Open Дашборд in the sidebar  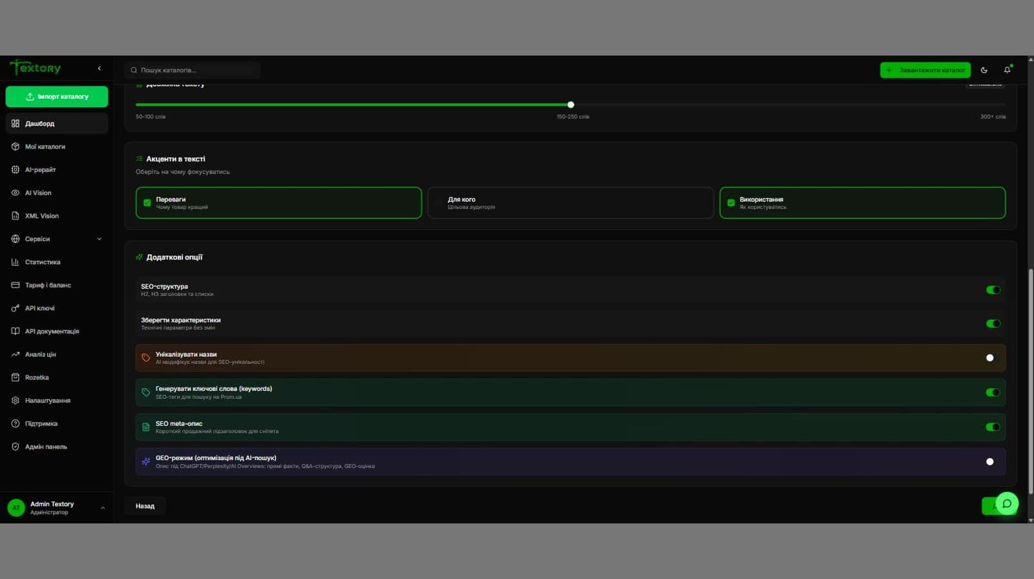click(x=57, y=123)
